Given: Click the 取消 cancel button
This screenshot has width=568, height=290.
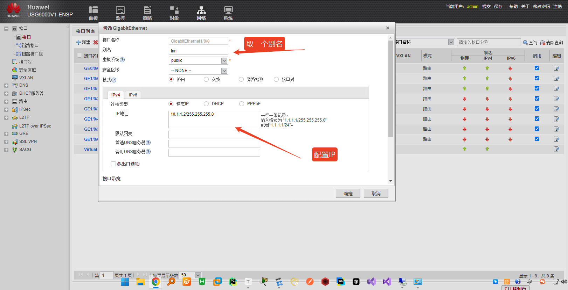Looking at the screenshot, I should 376,194.
